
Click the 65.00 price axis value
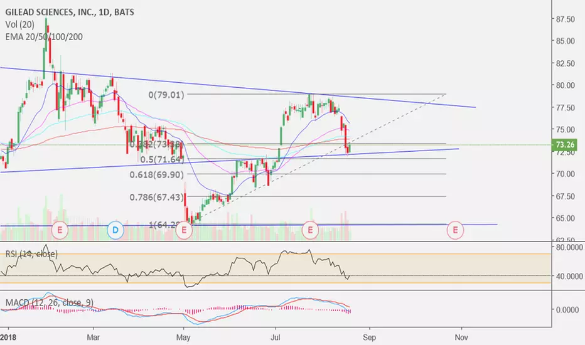565,218
